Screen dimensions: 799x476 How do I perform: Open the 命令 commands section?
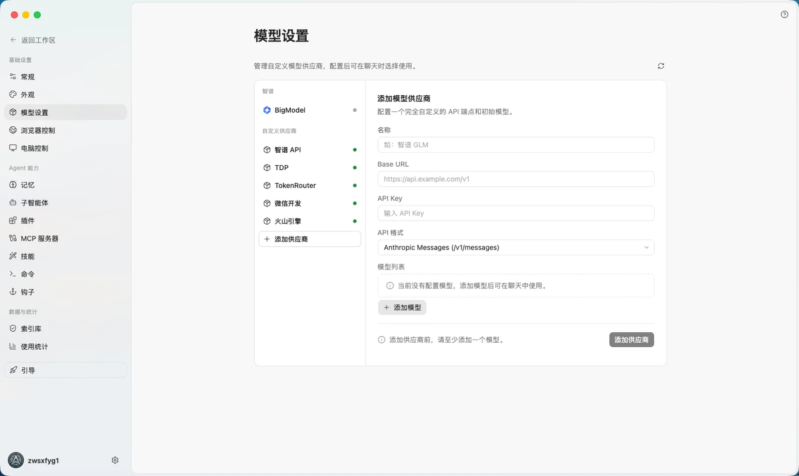pyautogui.click(x=65, y=274)
